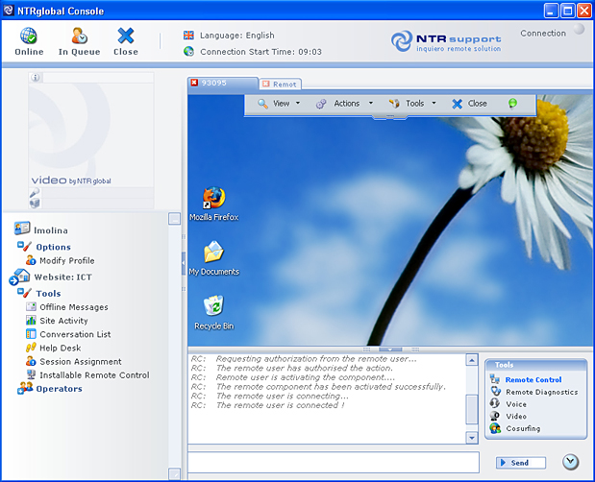Select the My Documents folder icon
Screen dimensions: 595x482
(x=213, y=253)
